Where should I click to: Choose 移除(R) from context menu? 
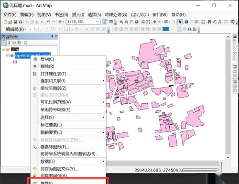pyautogui.click(x=68, y=66)
